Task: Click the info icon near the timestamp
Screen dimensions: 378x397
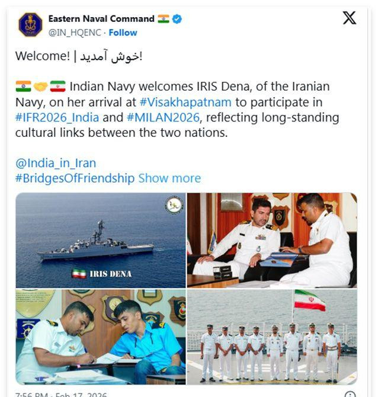Action: tap(350, 394)
